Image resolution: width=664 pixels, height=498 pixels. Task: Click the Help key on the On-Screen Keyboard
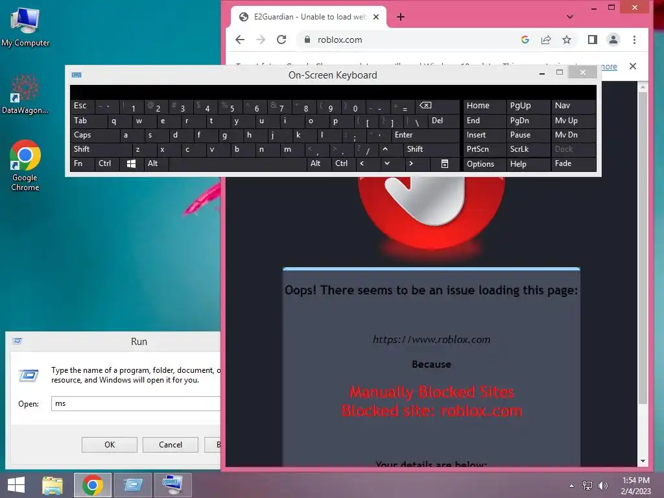528,164
